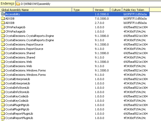Click version 9.1.0.0 of CrystalDecisions.Shared
Screen dimensions: 161x121
coord(100,57)
